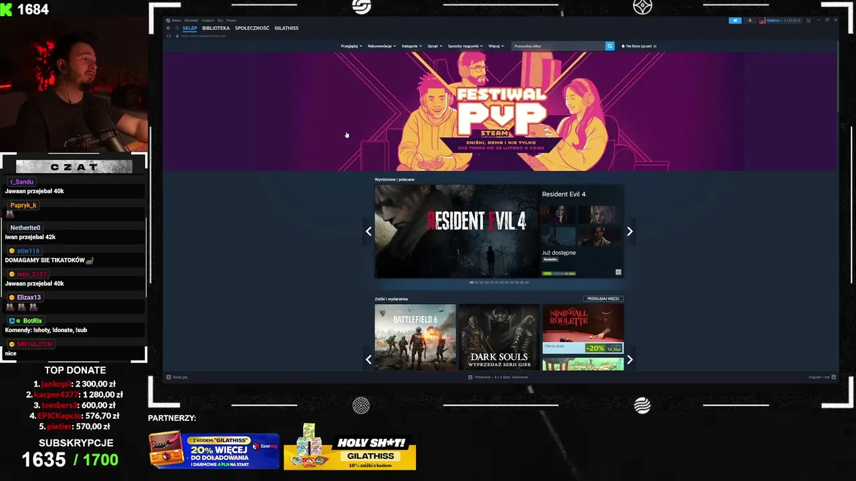Viewport: 856px width, 481px height.
Task: Expand the 'Rekomendacje' dropdown
Action: (x=382, y=46)
